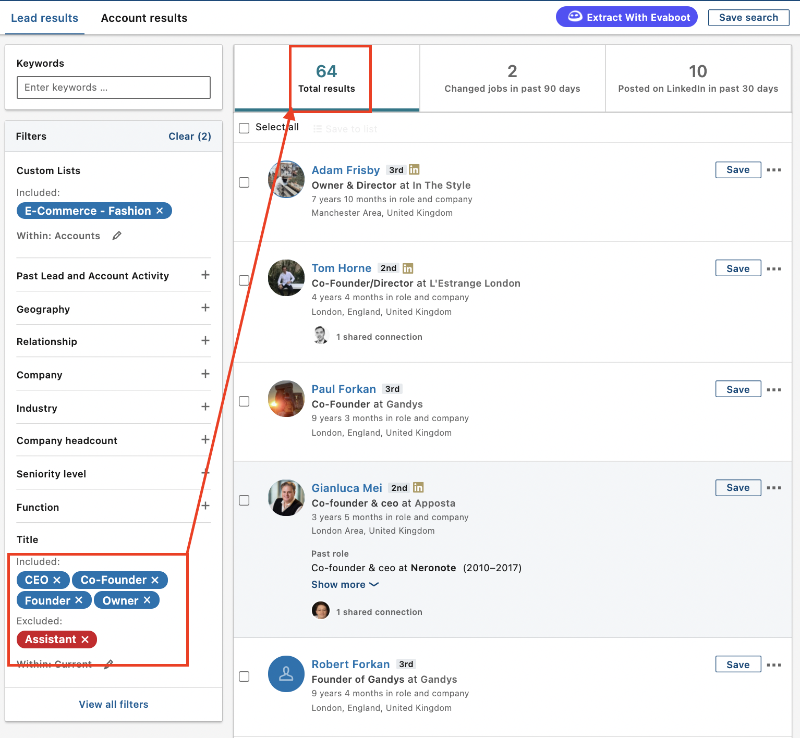Open Paul Forkan's profile name link
Viewport: 800px width, 738px height.
click(x=344, y=389)
